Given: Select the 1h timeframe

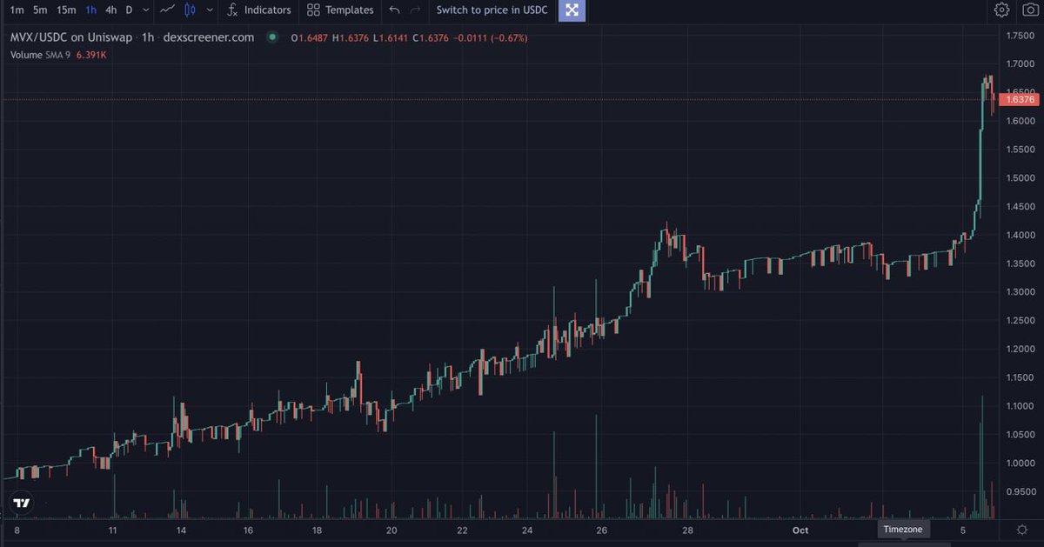Looking at the screenshot, I should 90,10.
